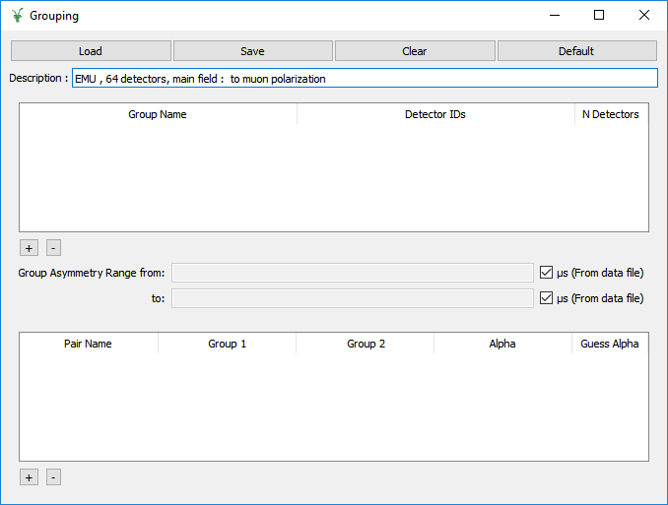
Task: Click the Group Asymmetry Range 'to' field
Action: coord(352,298)
